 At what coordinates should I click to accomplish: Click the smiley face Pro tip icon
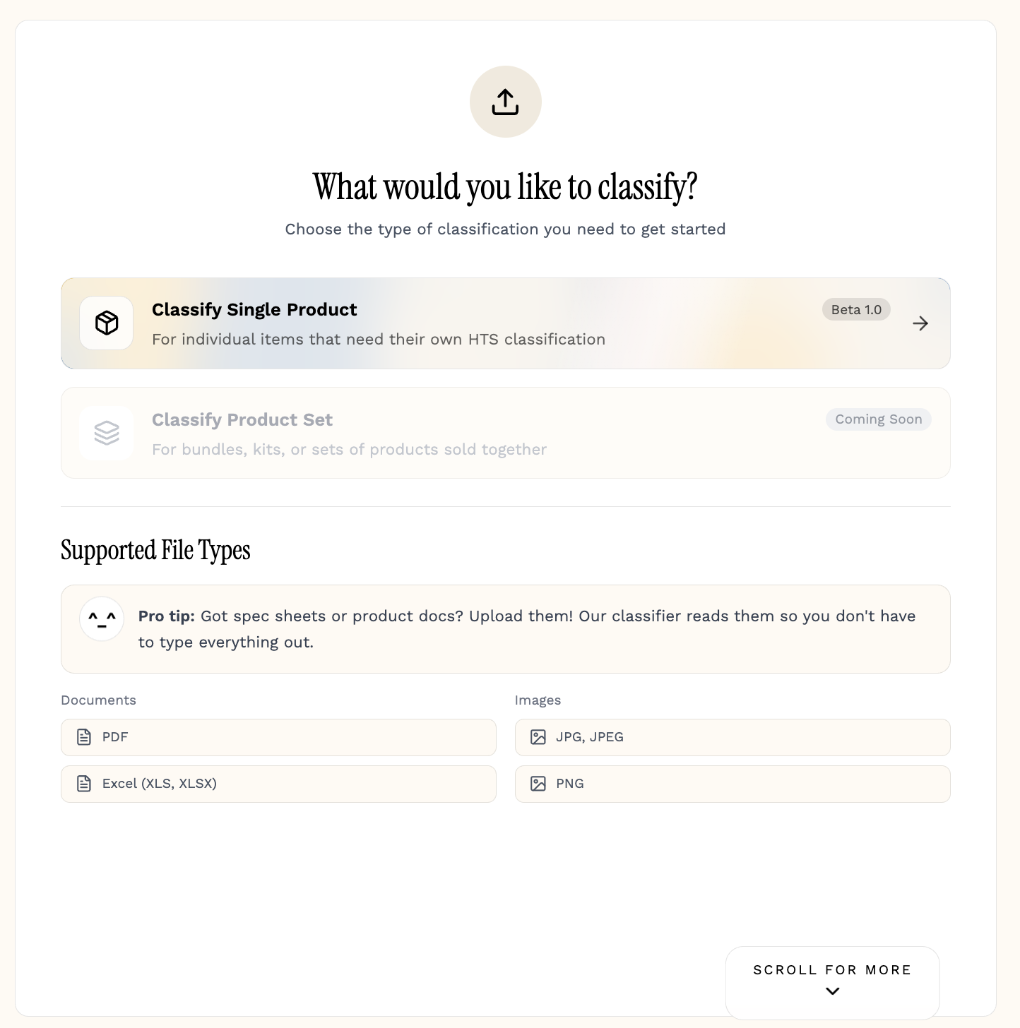tap(102, 619)
